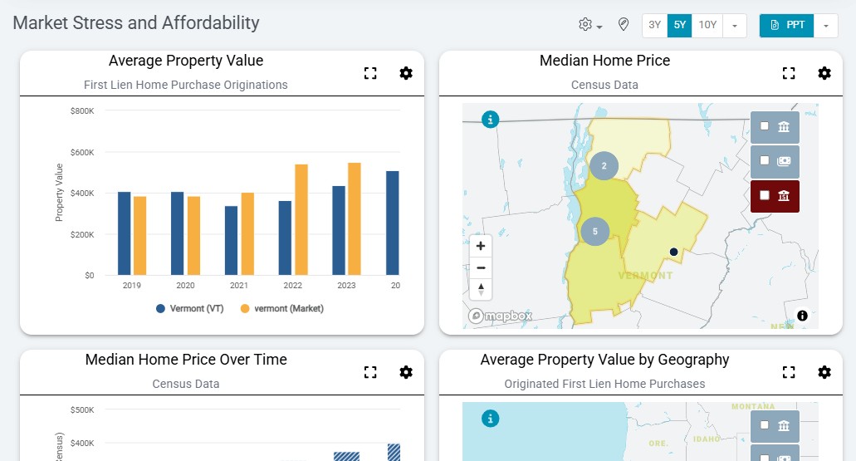Open the dashboard settings gear dropdown
Screen dimensions: 856x461
590,25
